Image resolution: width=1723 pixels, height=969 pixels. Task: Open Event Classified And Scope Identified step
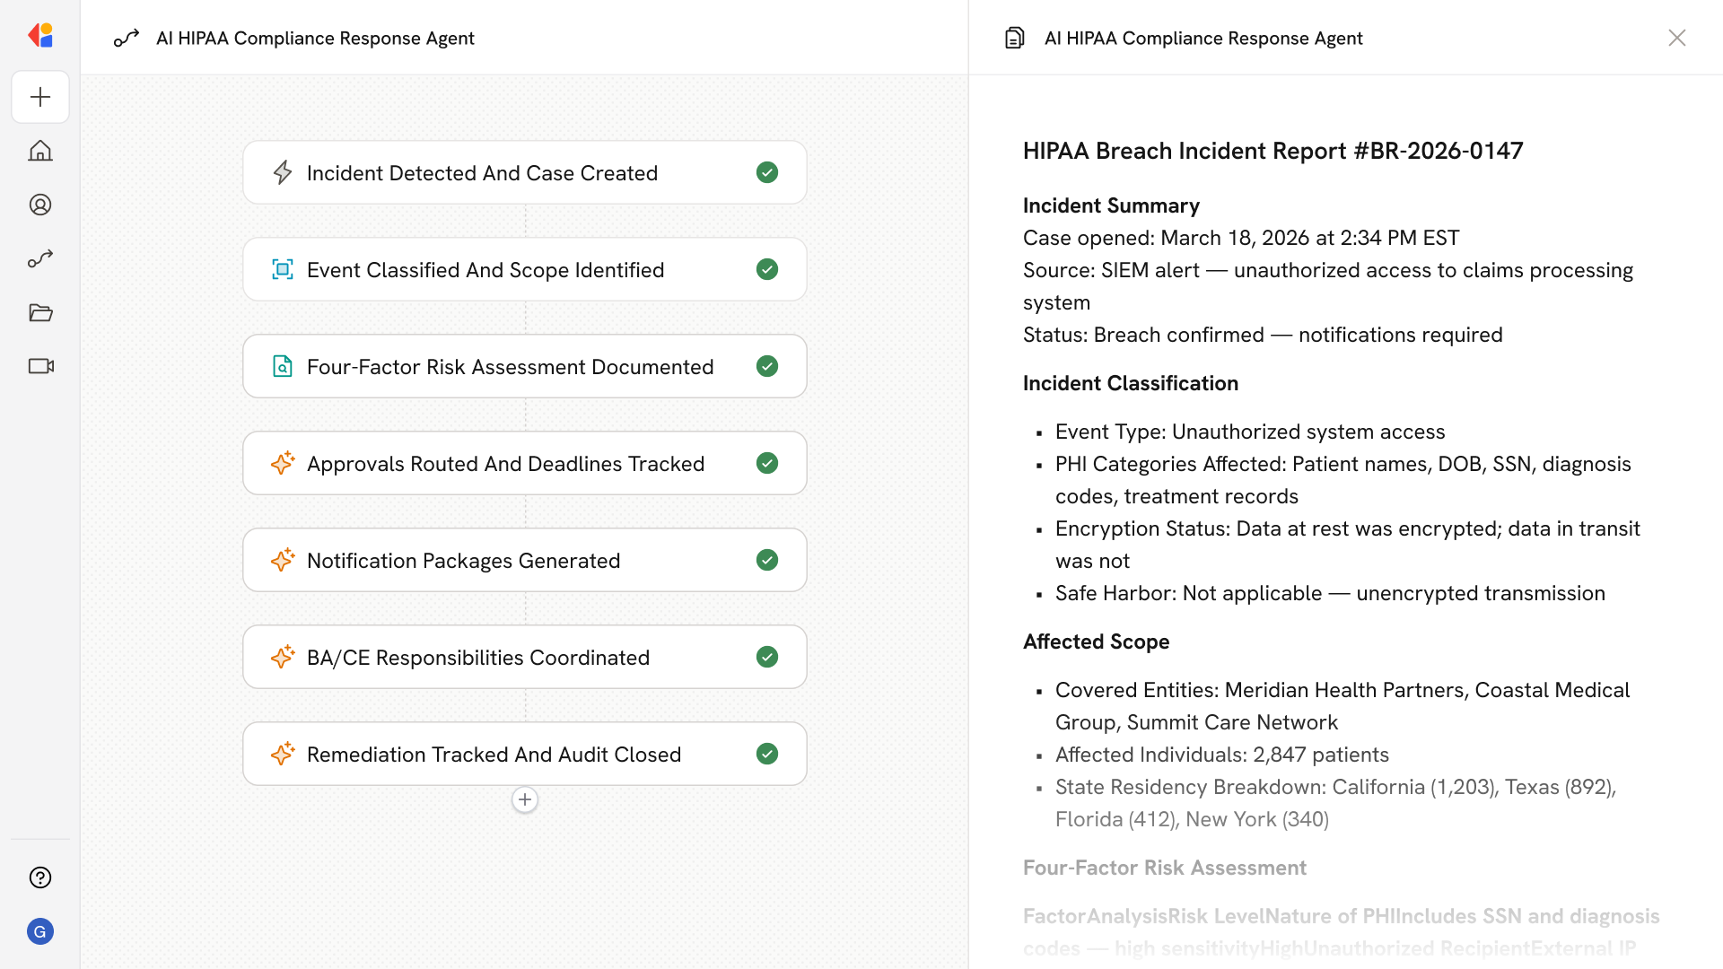coord(485,269)
